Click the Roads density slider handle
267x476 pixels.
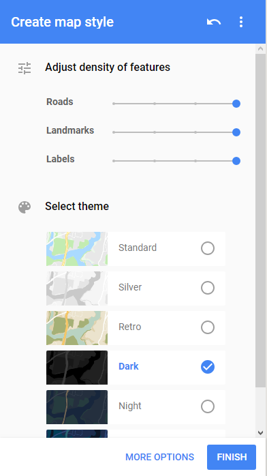(236, 104)
